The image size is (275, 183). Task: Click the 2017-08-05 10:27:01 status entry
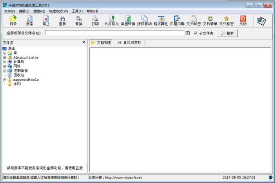239,177
